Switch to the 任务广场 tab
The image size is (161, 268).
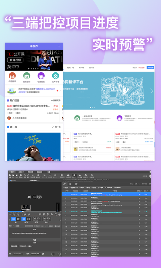[x=71, y=68]
